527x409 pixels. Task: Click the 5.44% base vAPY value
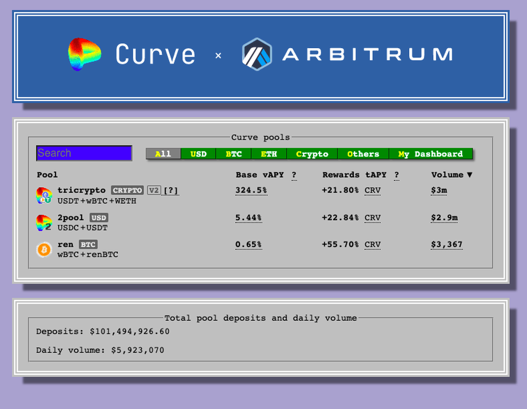coord(248,217)
